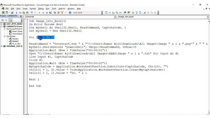This screenshot has height=118, width=210.
Task: Open the Add-Ins menu
Action: coord(62,9)
